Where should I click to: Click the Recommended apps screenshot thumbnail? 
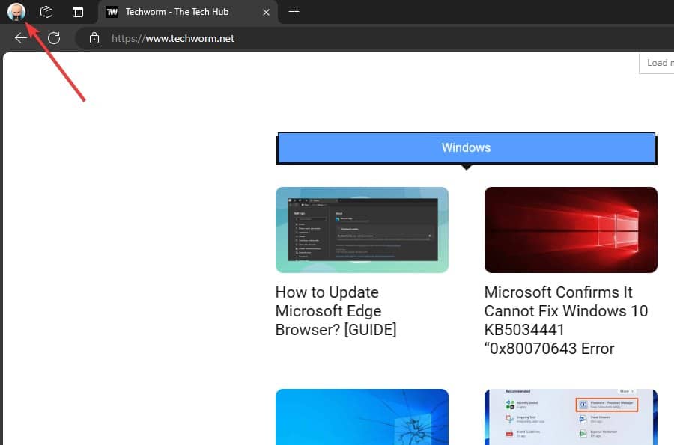click(x=571, y=417)
